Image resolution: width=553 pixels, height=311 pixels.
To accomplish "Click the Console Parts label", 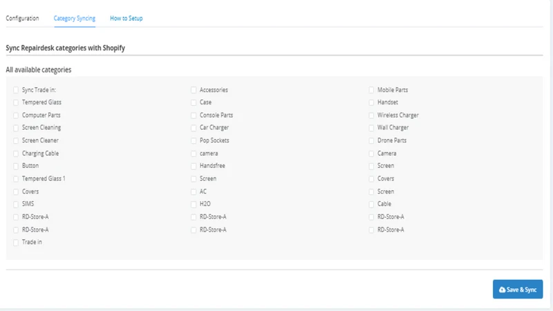I will pos(216,115).
